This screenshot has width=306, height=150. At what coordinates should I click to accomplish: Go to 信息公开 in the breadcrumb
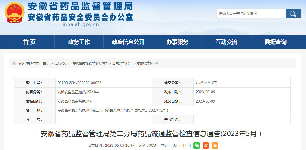(61, 63)
